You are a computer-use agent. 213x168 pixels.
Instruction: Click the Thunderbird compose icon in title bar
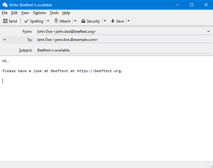point(5,5)
